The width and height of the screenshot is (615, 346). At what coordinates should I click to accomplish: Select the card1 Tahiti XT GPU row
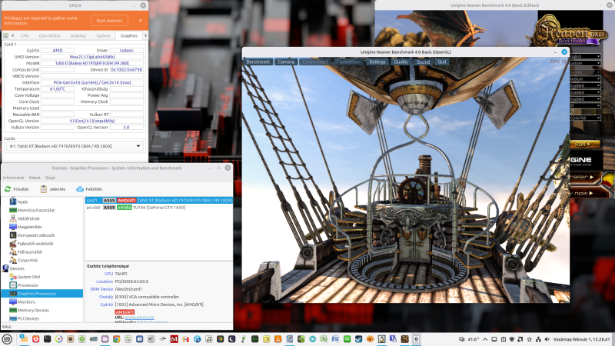coord(159,201)
